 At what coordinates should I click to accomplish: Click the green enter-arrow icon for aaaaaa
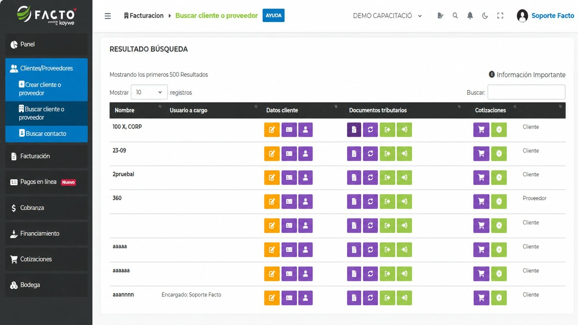click(x=404, y=274)
